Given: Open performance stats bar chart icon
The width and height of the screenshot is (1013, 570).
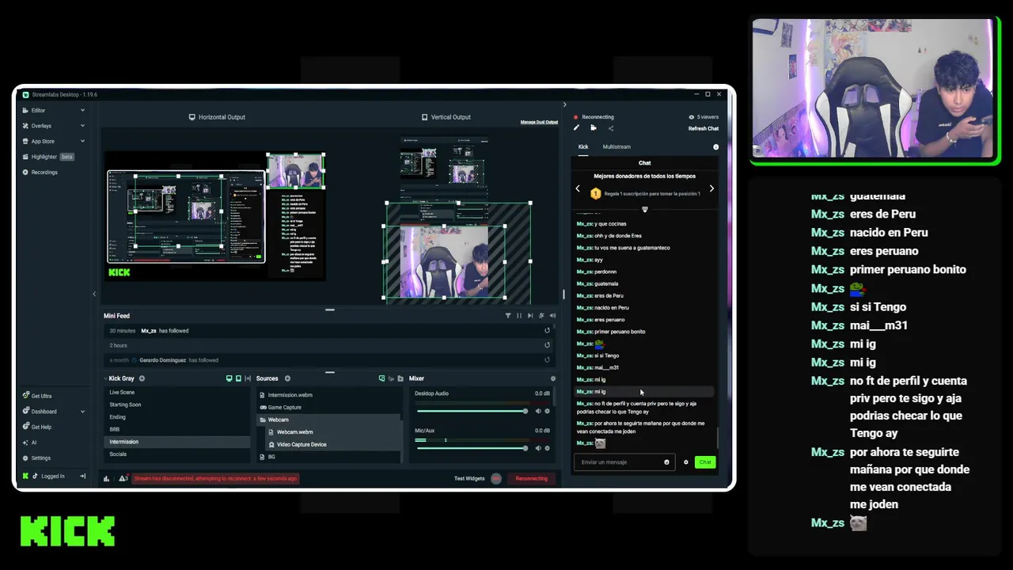Looking at the screenshot, I should click(x=107, y=478).
